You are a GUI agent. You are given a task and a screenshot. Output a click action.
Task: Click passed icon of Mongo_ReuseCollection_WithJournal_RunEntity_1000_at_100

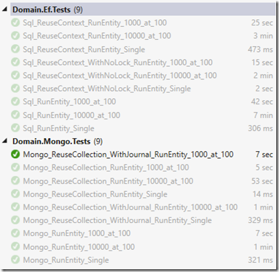coord(15,155)
